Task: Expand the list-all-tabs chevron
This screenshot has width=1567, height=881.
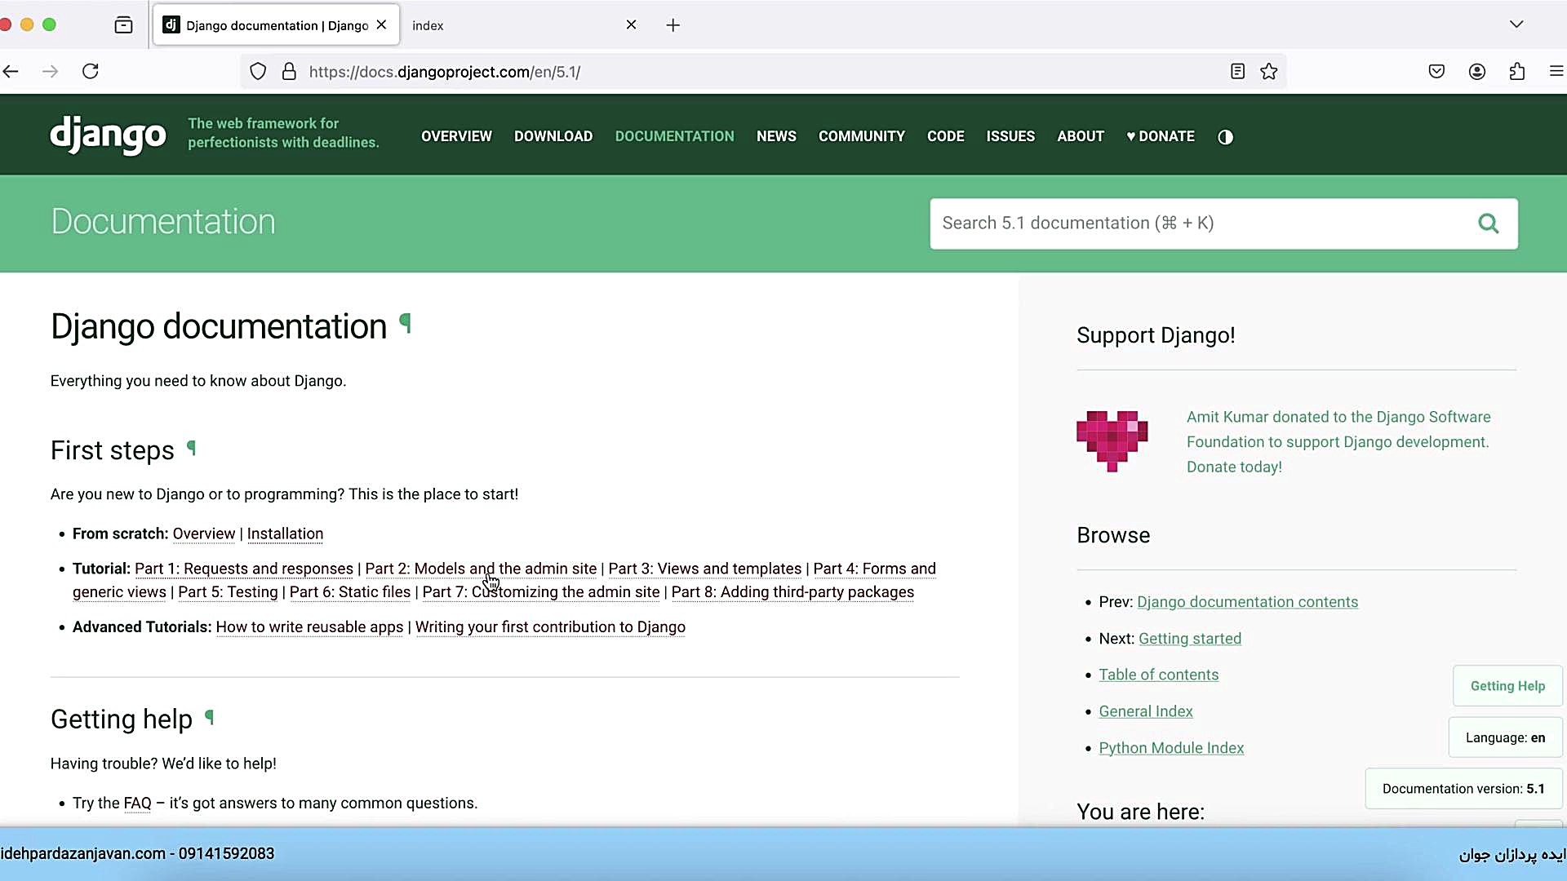Action: click(1516, 24)
